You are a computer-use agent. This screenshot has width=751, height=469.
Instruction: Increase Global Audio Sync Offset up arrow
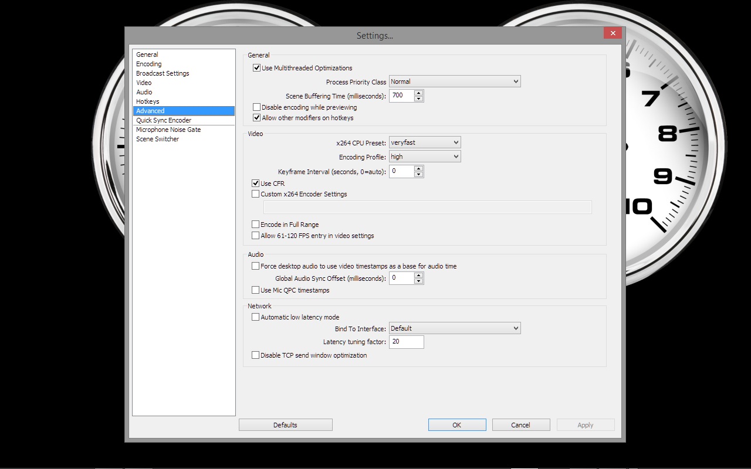(418, 275)
